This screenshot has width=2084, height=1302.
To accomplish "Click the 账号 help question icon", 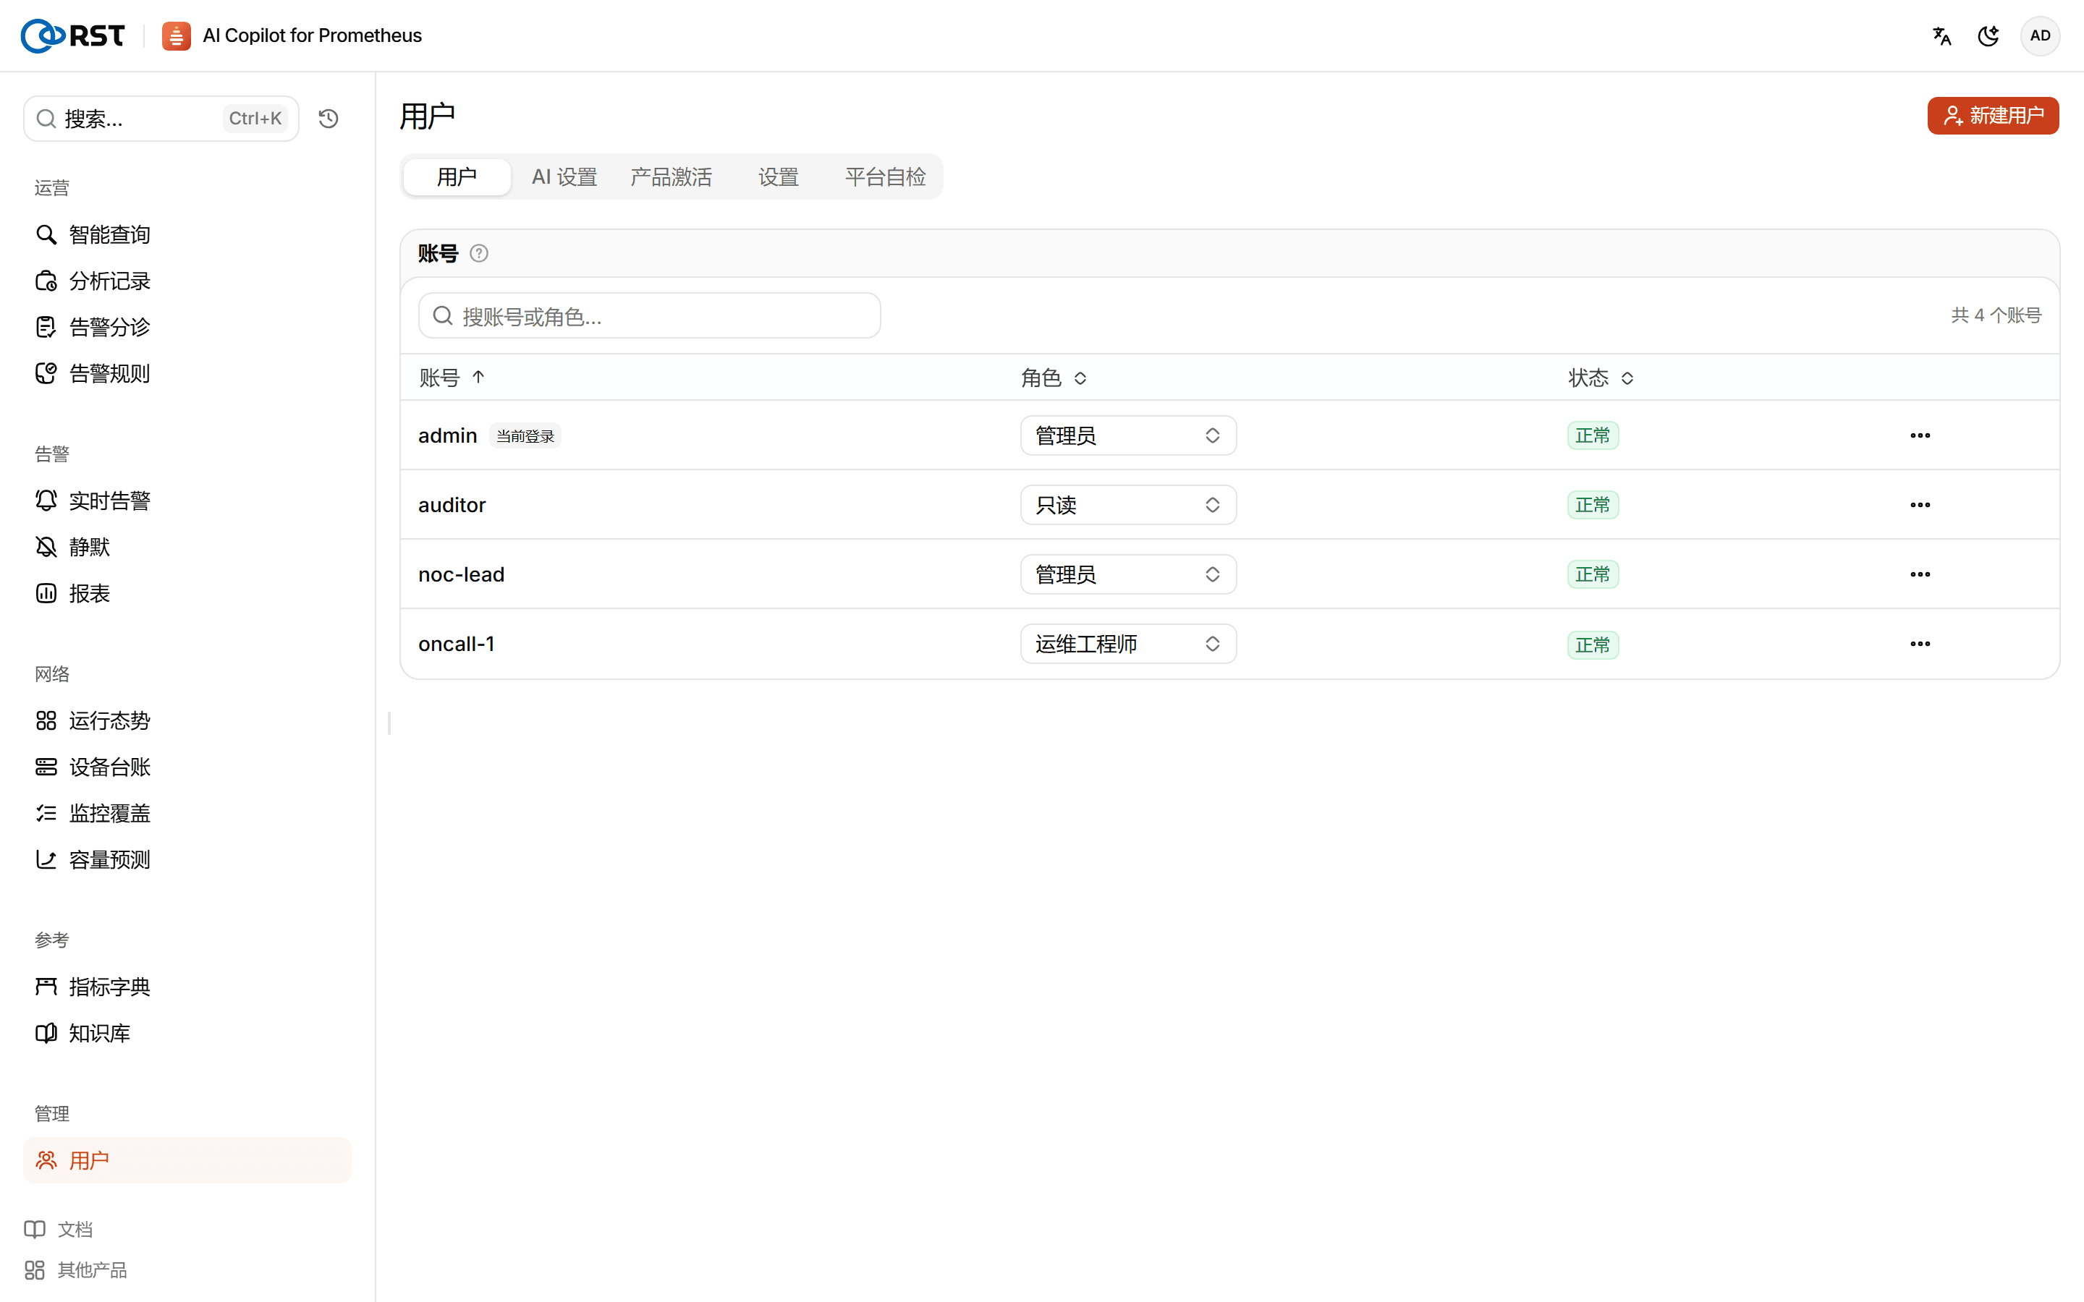I will (479, 253).
